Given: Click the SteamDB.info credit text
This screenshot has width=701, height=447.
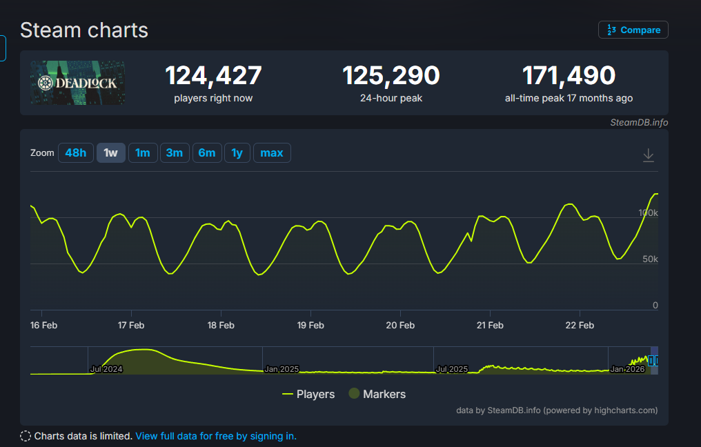Looking at the screenshot, I should click(x=639, y=123).
